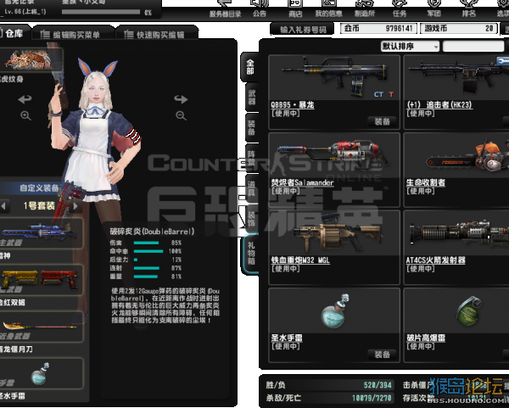Click the tiger tattoo item thumbnail
509x408 pixels.
click(x=30, y=60)
